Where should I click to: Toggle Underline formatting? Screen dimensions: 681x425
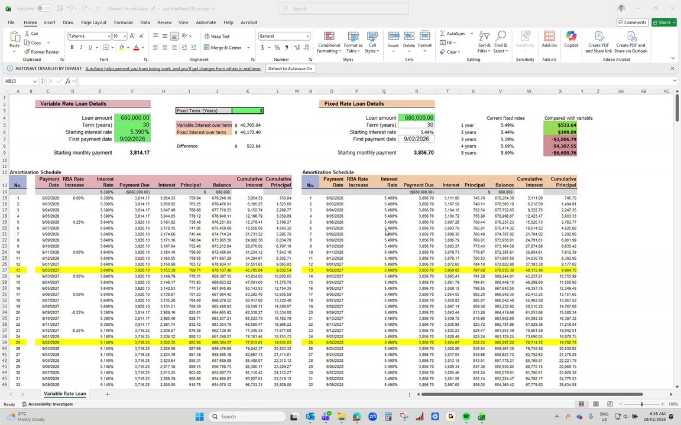click(x=90, y=47)
